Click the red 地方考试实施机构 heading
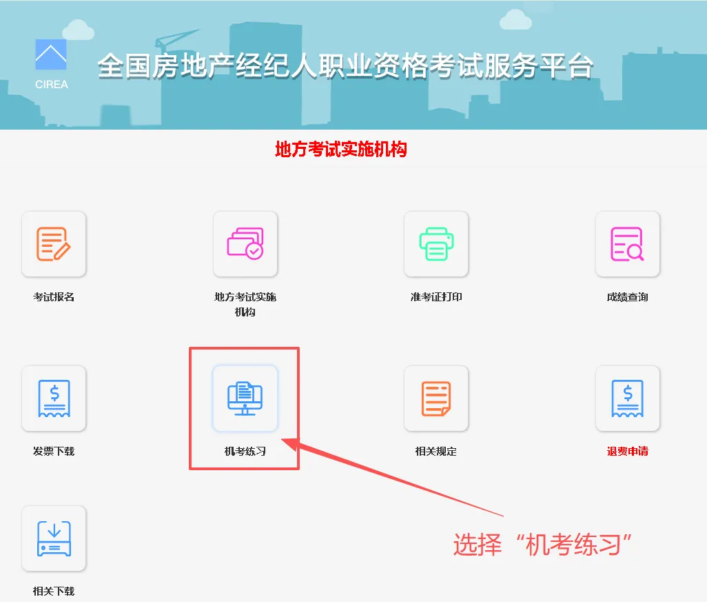The width and height of the screenshot is (707, 606). point(341,149)
